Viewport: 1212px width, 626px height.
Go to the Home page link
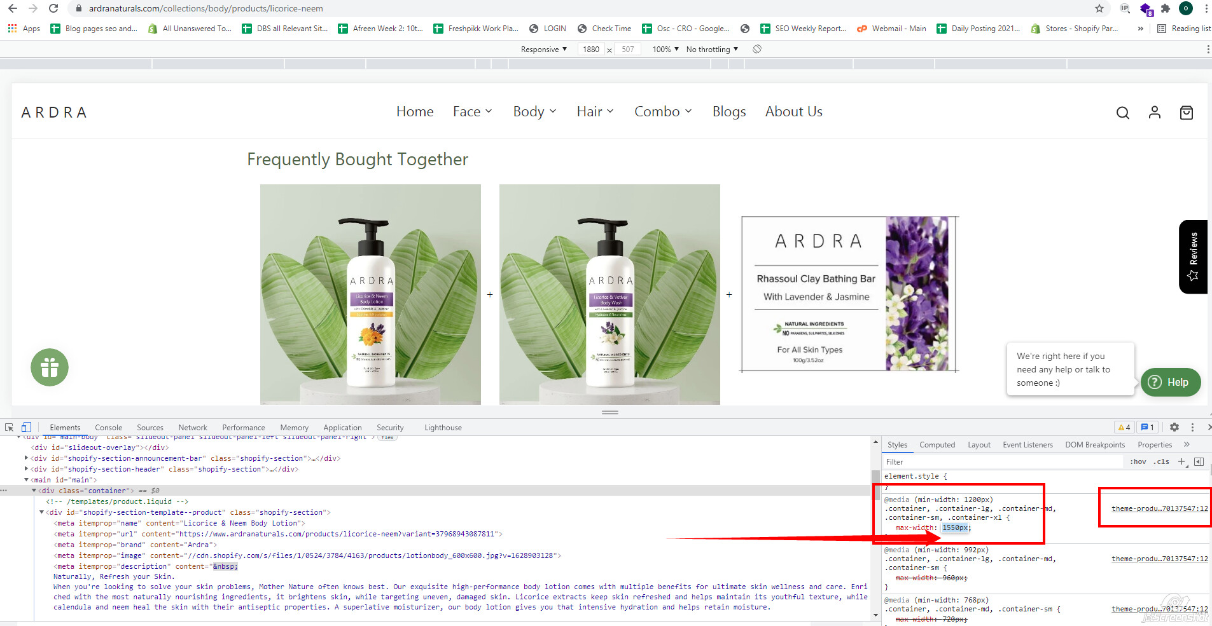coord(415,112)
